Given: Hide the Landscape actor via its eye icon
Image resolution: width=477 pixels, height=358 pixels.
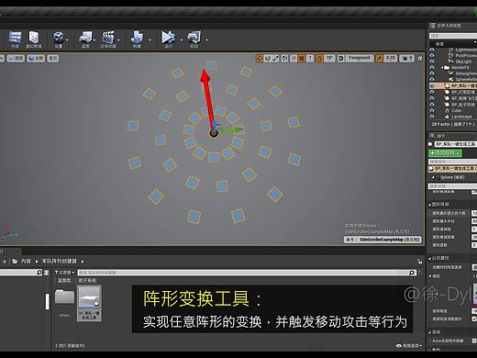Looking at the screenshot, I should pos(432,117).
